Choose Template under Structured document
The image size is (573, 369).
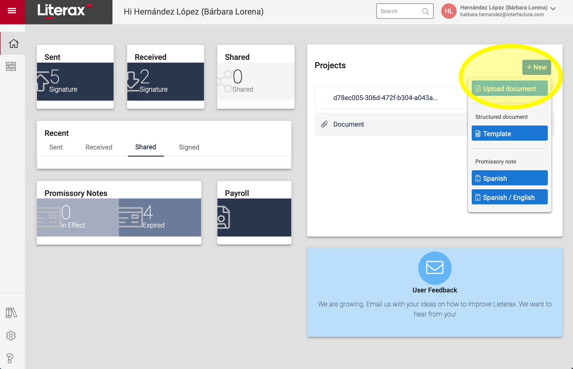(510, 133)
